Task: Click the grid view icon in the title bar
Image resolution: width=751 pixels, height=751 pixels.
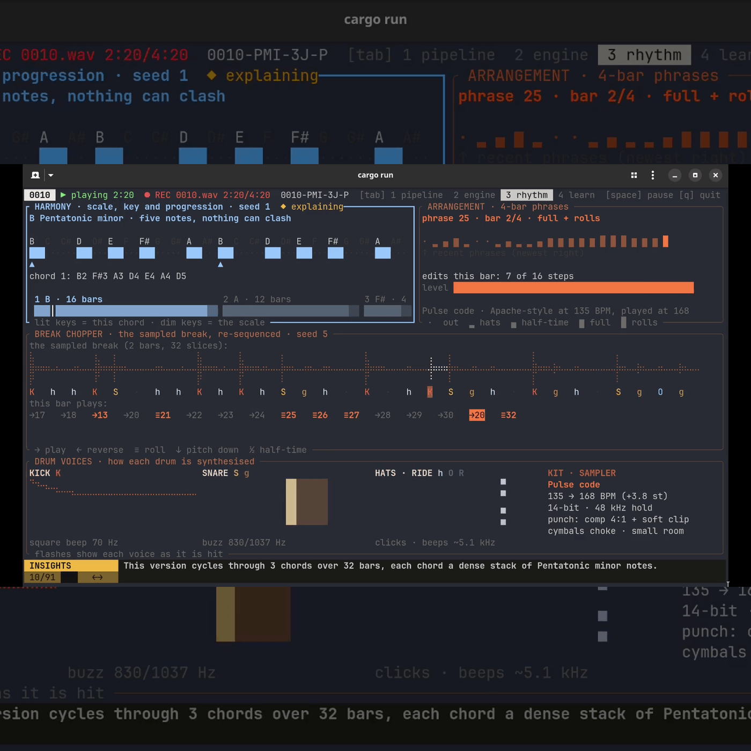Action: [634, 175]
